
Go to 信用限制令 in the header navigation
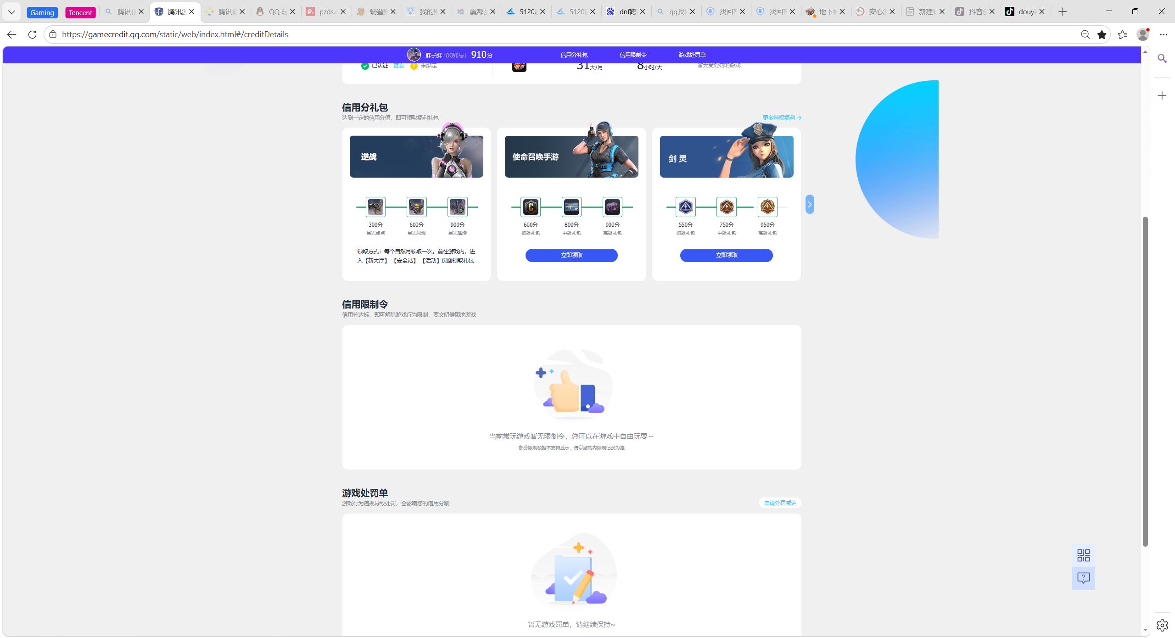632,55
